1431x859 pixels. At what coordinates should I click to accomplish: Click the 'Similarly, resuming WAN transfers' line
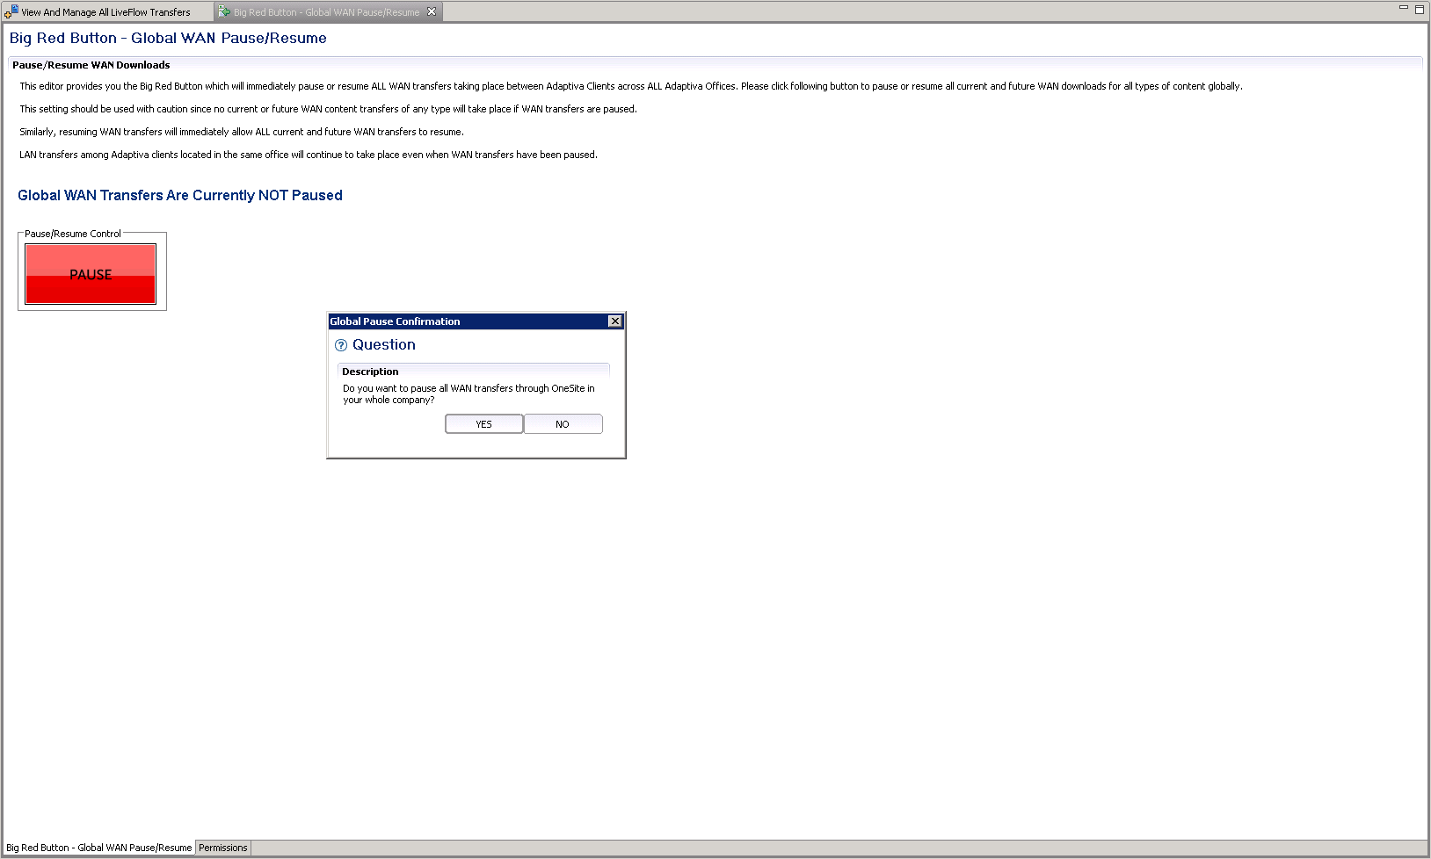point(242,132)
